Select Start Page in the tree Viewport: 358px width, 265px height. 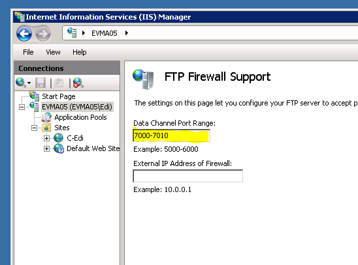click(59, 96)
